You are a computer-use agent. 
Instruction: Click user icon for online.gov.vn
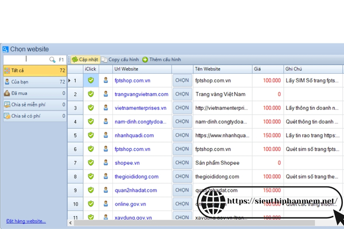[105, 204]
